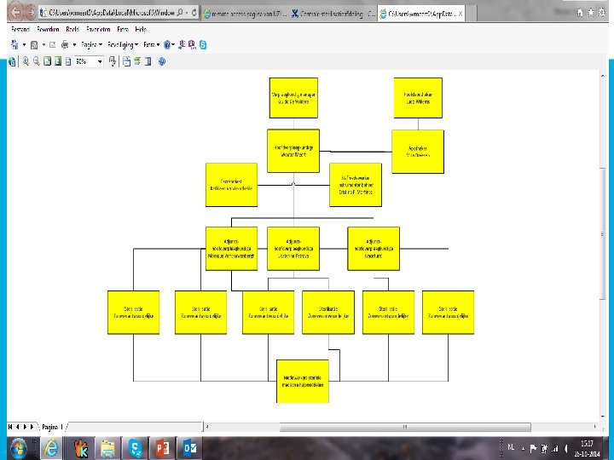Open the Windows Start button
The height and width of the screenshot is (460, 614).
tap(19, 448)
